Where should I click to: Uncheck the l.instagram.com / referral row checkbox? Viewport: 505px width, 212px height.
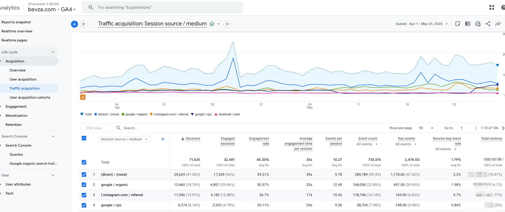pyautogui.click(x=84, y=195)
